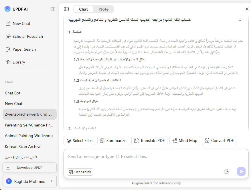
Task: Click the download arrow icon
Action: click(8, 168)
